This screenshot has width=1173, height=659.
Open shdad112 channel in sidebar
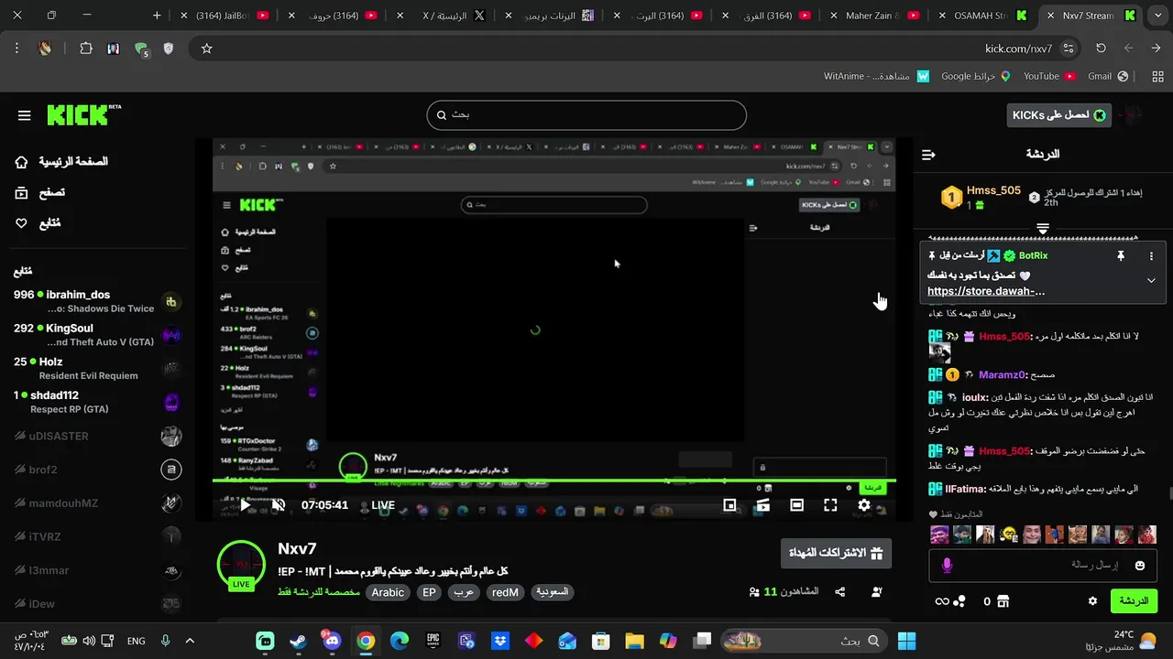(x=96, y=402)
